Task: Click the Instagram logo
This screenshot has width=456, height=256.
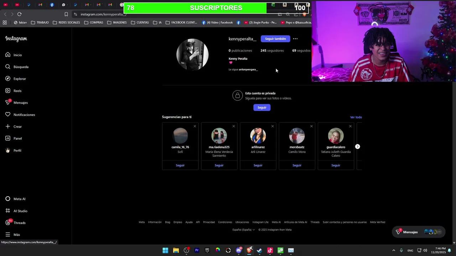Action: pos(16,39)
